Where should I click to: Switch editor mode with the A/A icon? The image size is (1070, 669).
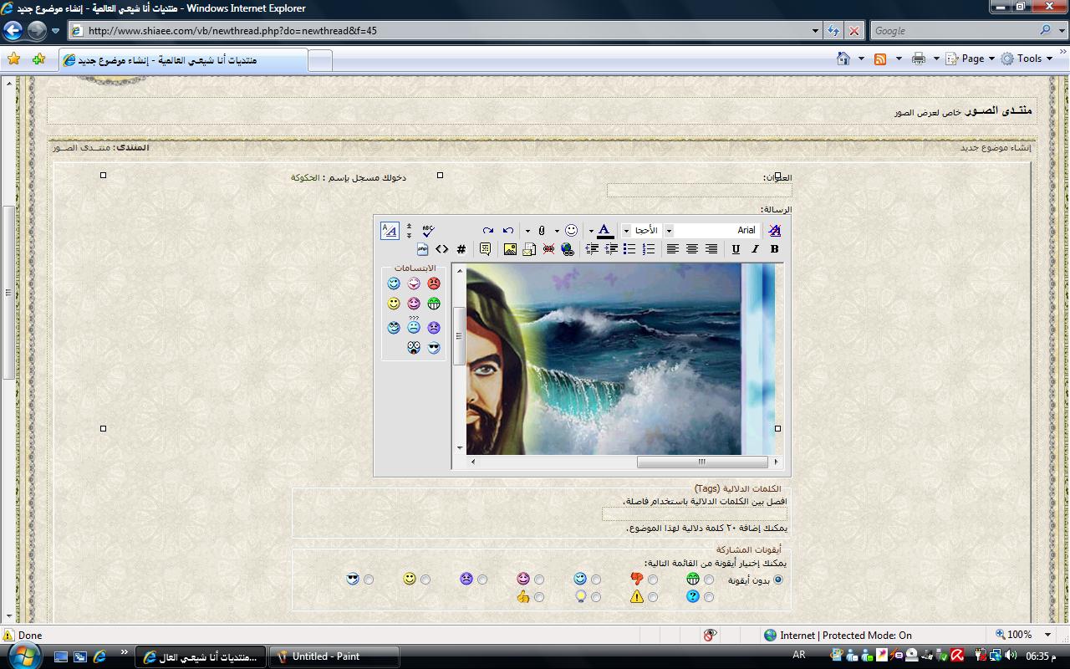(x=390, y=231)
